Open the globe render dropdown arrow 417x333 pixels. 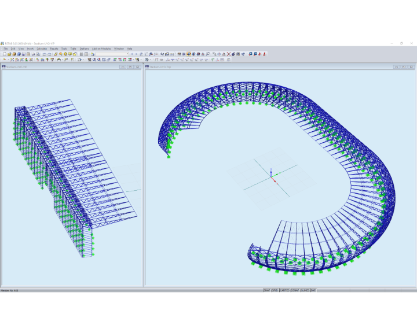point(150,60)
